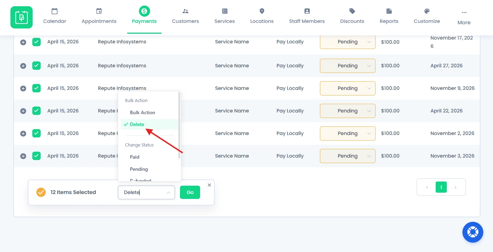
Task: Choose the Bulk Action option in list
Action: (x=149, y=112)
